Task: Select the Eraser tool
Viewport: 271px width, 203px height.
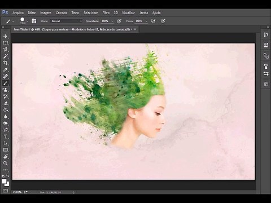Action: [x=5, y=103]
